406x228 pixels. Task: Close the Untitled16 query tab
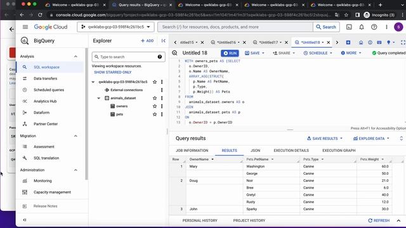[244, 42]
